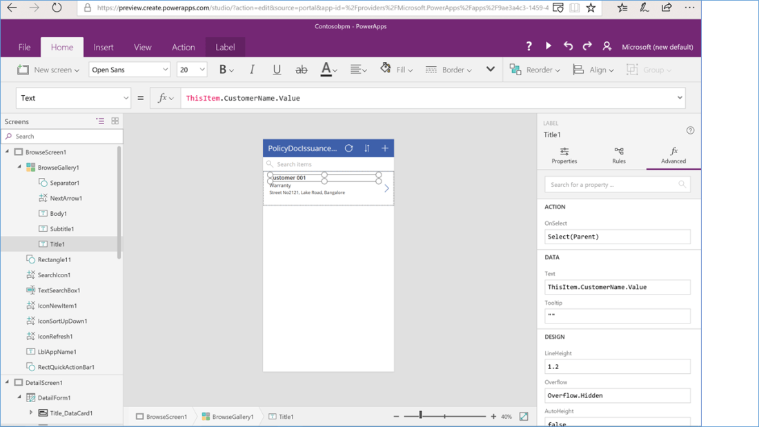Click the refresh icon in app header

click(x=349, y=148)
